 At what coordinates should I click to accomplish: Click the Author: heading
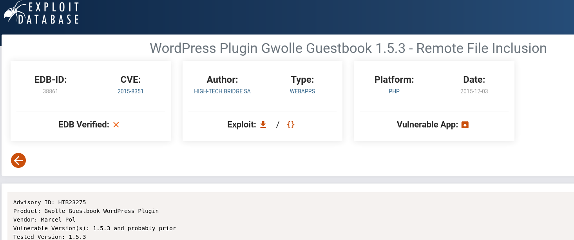(x=222, y=80)
